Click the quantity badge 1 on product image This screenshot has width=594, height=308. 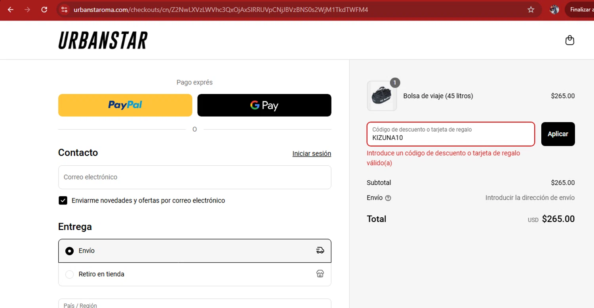tap(395, 83)
